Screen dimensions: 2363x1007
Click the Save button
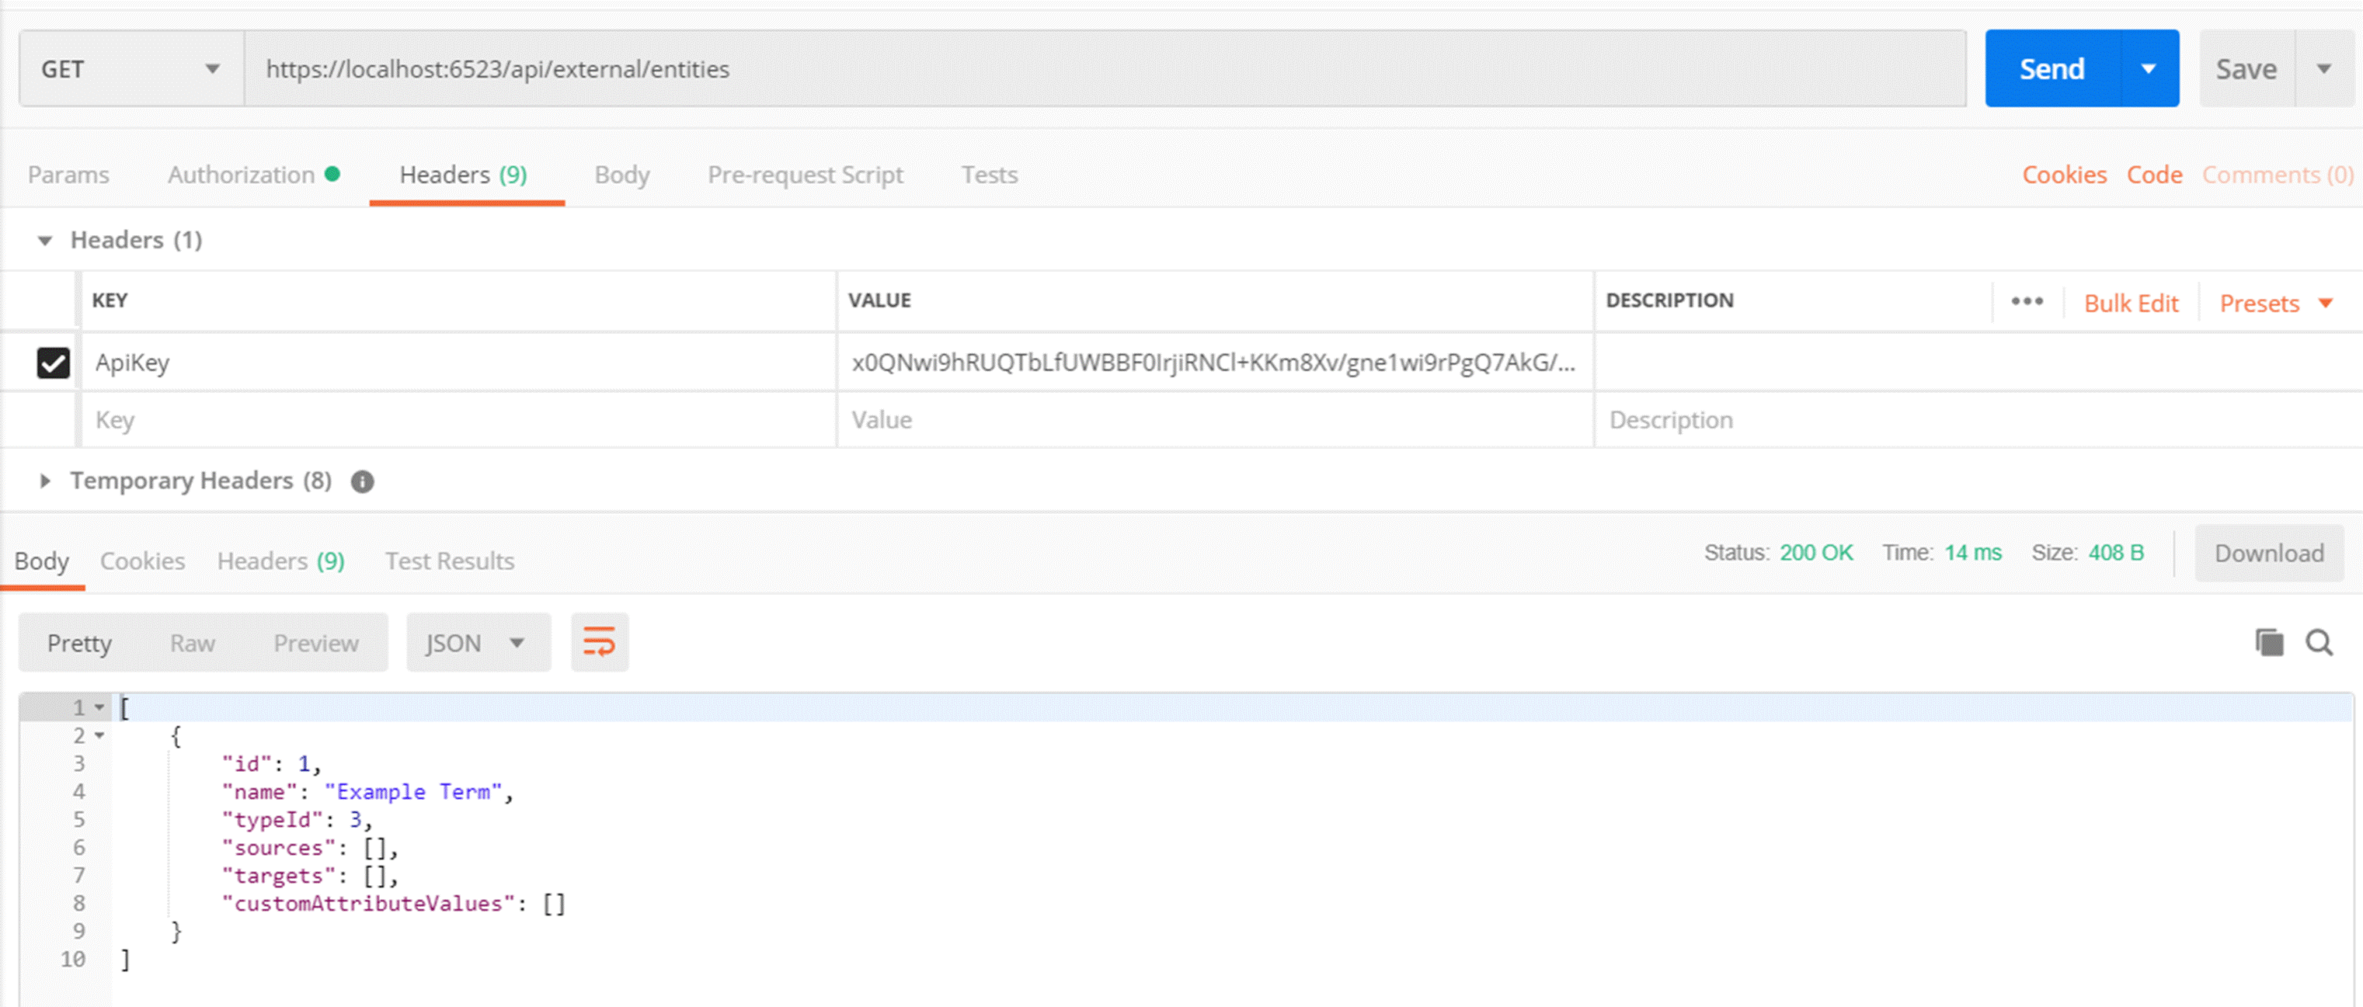pos(2246,69)
